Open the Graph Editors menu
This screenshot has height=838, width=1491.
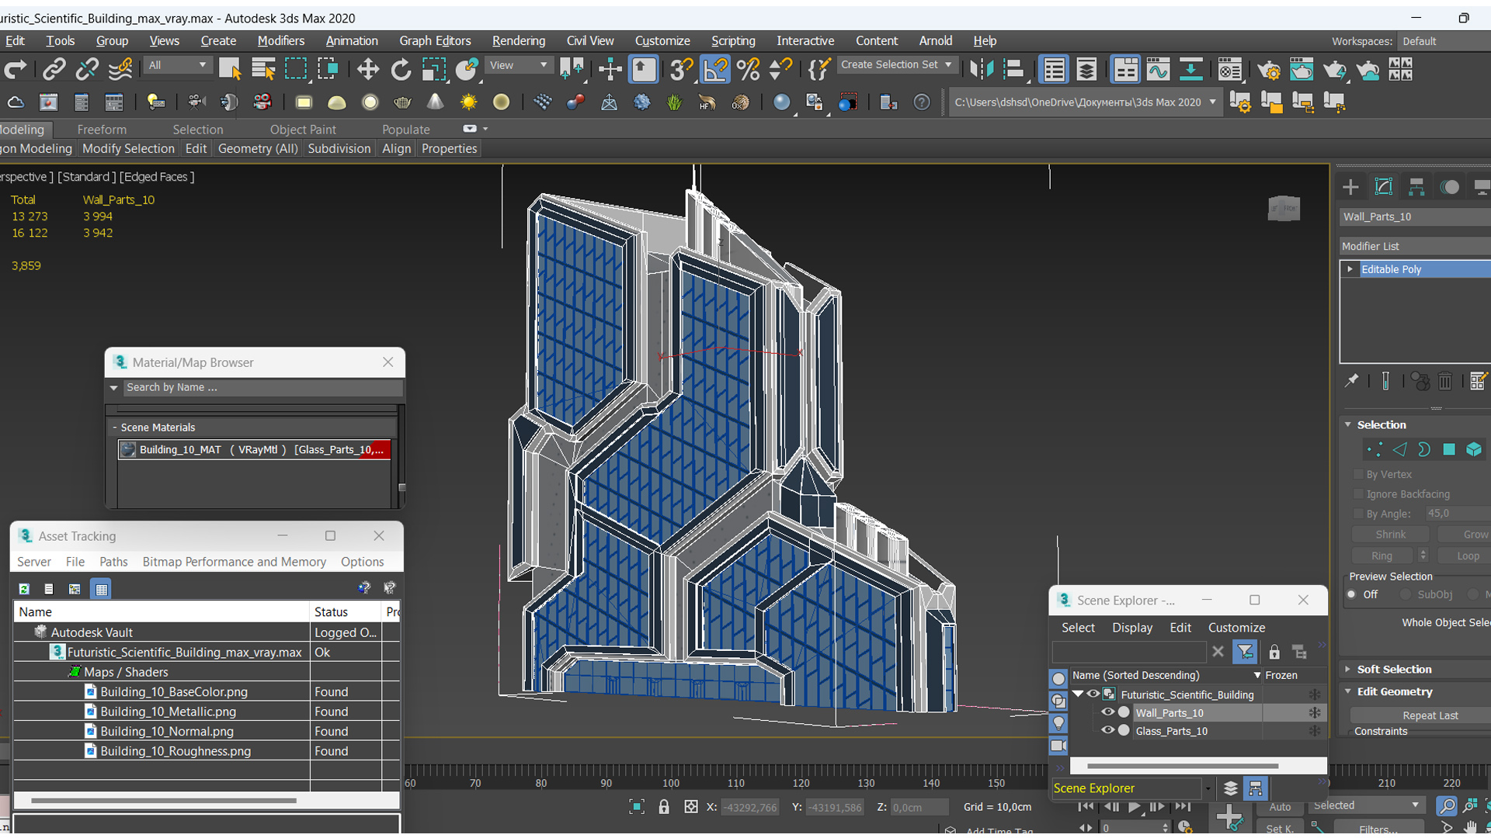[x=435, y=40]
